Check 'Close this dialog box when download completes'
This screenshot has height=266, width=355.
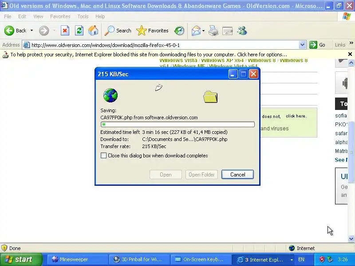103,156
